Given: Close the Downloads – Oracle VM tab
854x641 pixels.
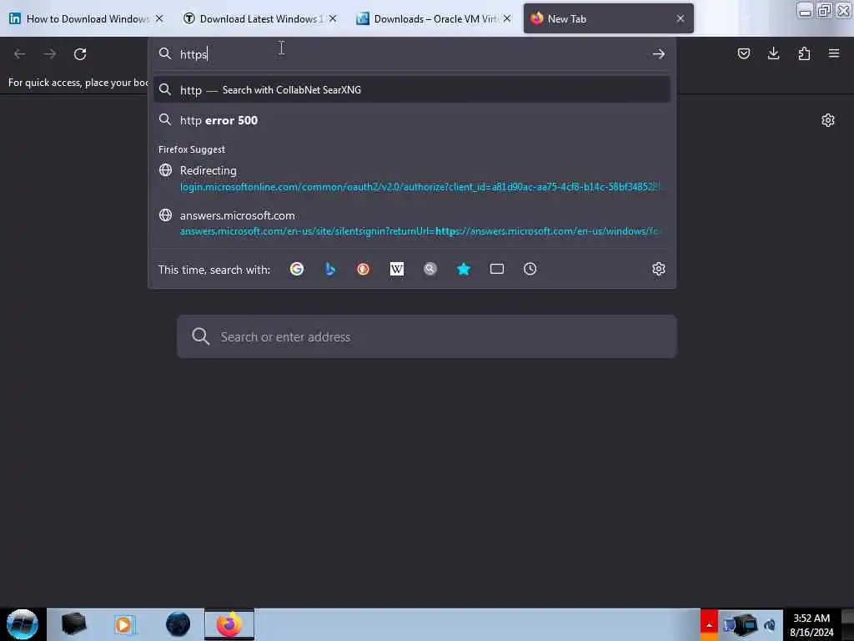Looking at the screenshot, I should [x=507, y=18].
